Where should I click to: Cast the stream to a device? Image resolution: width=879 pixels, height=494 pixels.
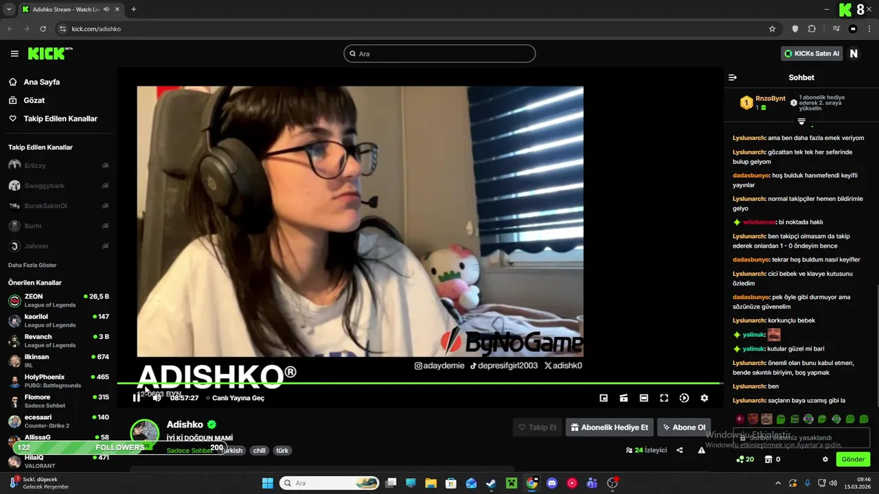[x=624, y=398]
